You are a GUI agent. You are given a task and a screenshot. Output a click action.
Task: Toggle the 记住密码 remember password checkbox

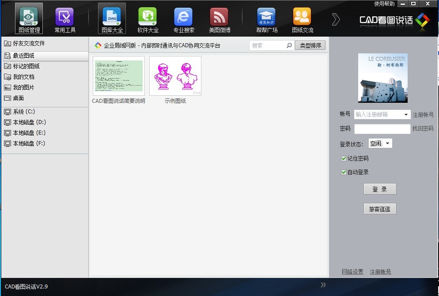[344, 158]
